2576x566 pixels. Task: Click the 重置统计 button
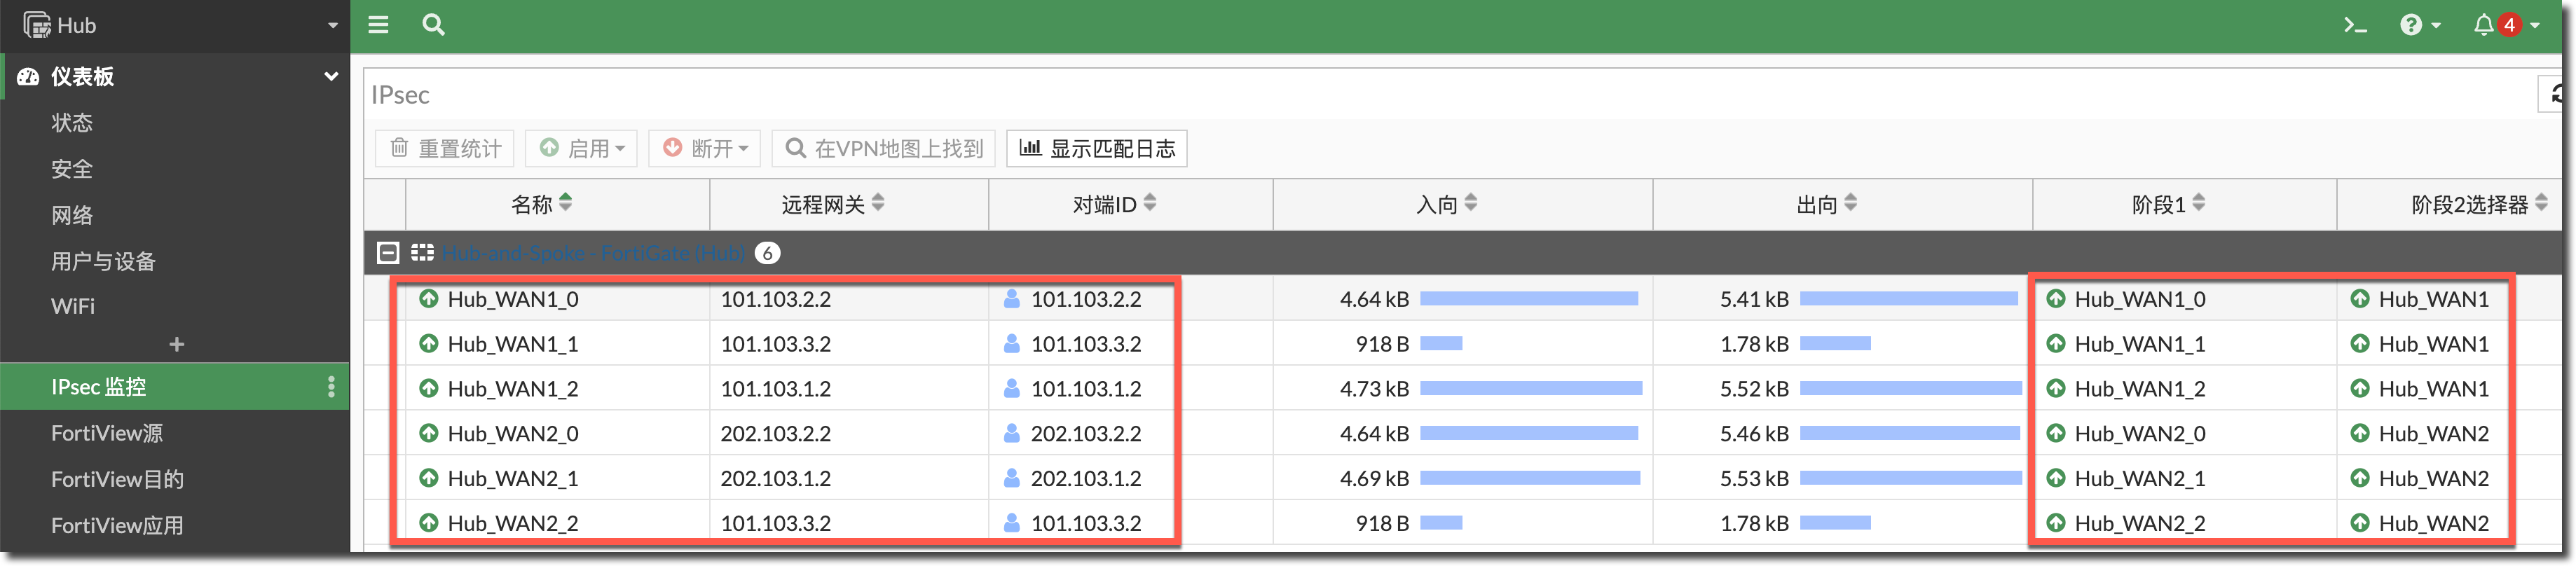click(x=445, y=149)
